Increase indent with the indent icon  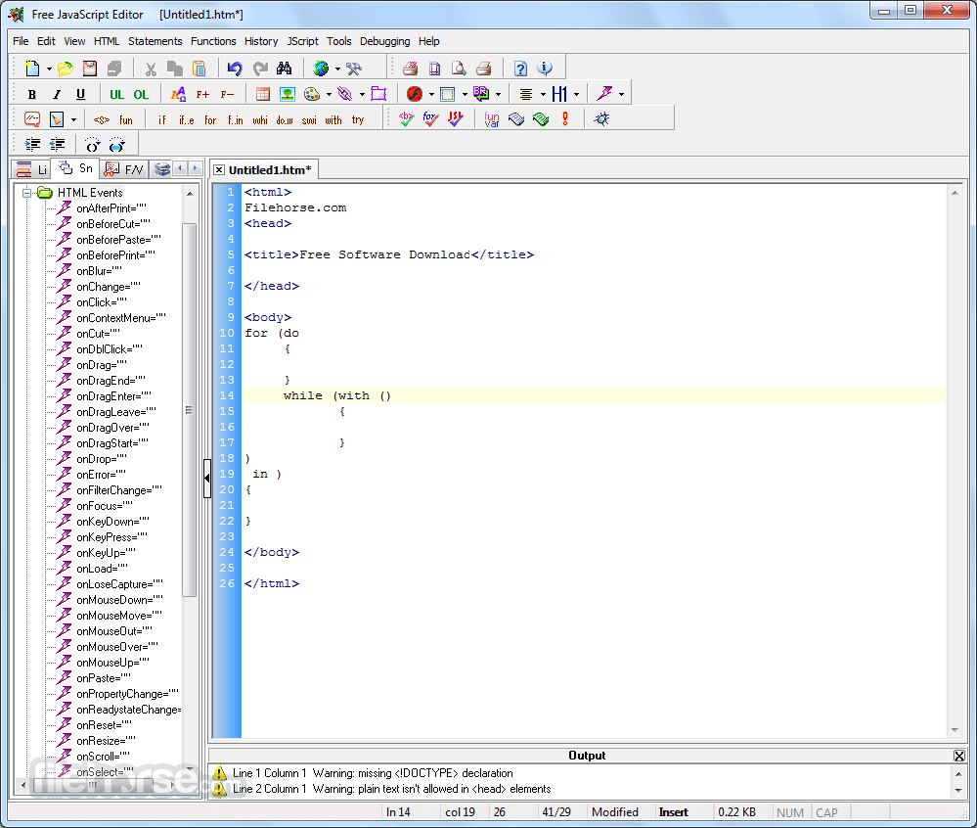[x=32, y=145]
